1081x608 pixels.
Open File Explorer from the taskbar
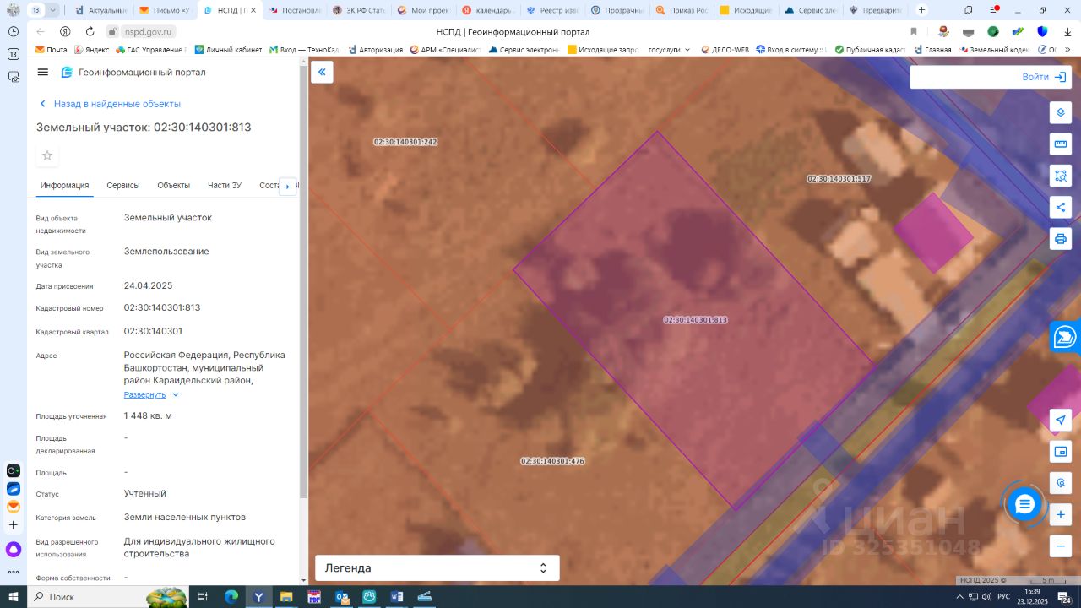tap(286, 597)
